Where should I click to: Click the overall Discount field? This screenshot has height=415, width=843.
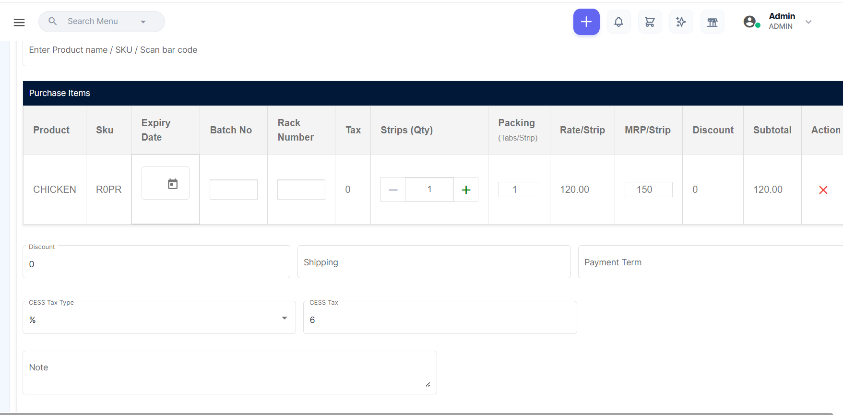pyautogui.click(x=156, y=262)
